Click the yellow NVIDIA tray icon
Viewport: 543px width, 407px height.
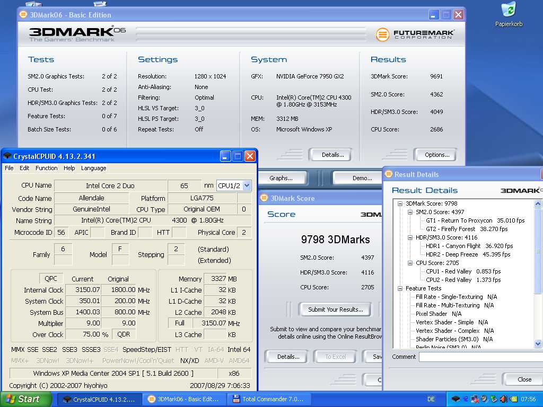click(513, 399)
